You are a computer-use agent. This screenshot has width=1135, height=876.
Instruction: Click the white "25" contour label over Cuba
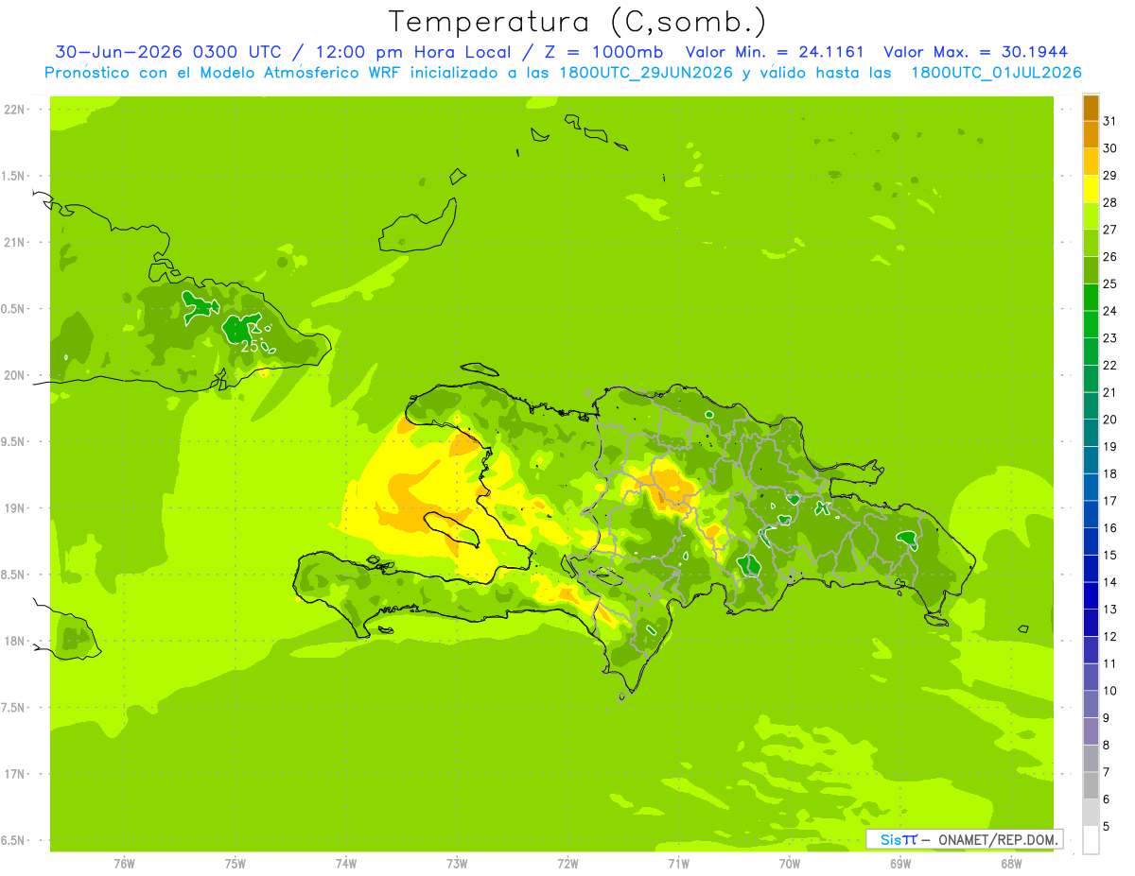tap(250, 347)
